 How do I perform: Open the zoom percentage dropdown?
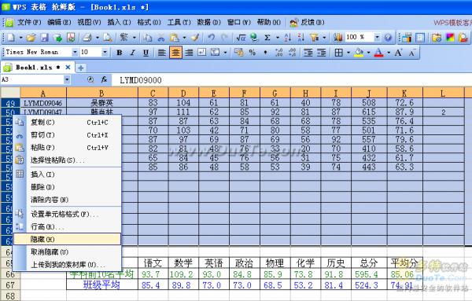tap(377, 37)
